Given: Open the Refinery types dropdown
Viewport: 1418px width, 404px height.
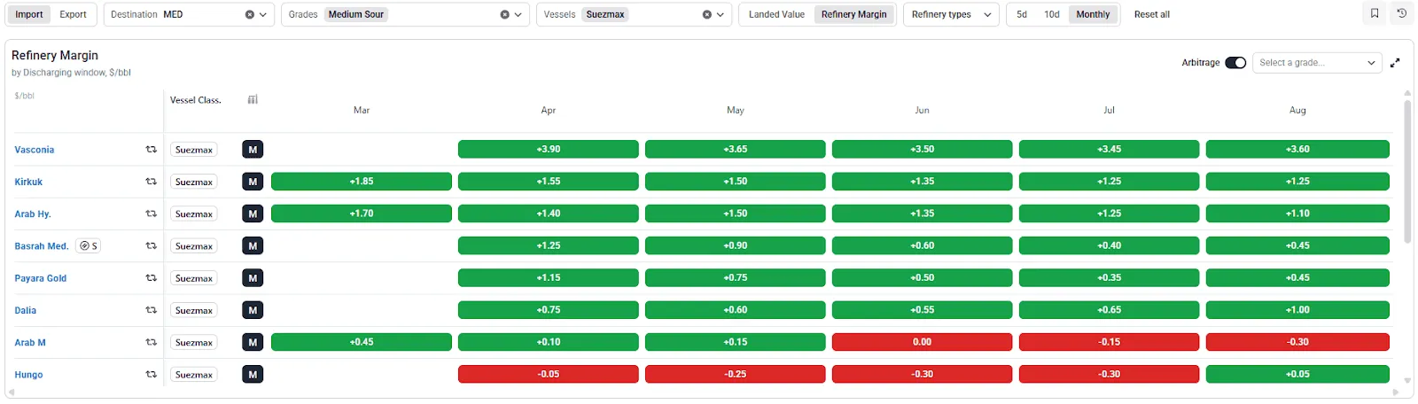Looking at the screenshot, I should click(x=951, y=14).
